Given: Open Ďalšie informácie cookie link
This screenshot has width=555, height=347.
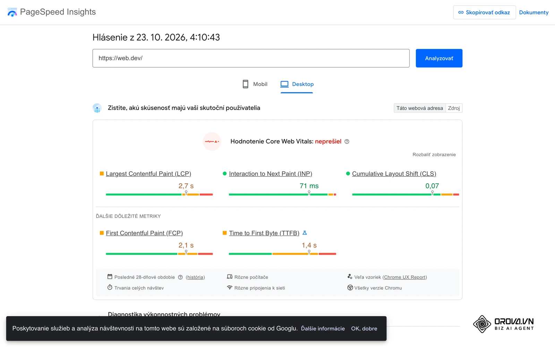Looking at the screenshot, I should click(323, 329).
